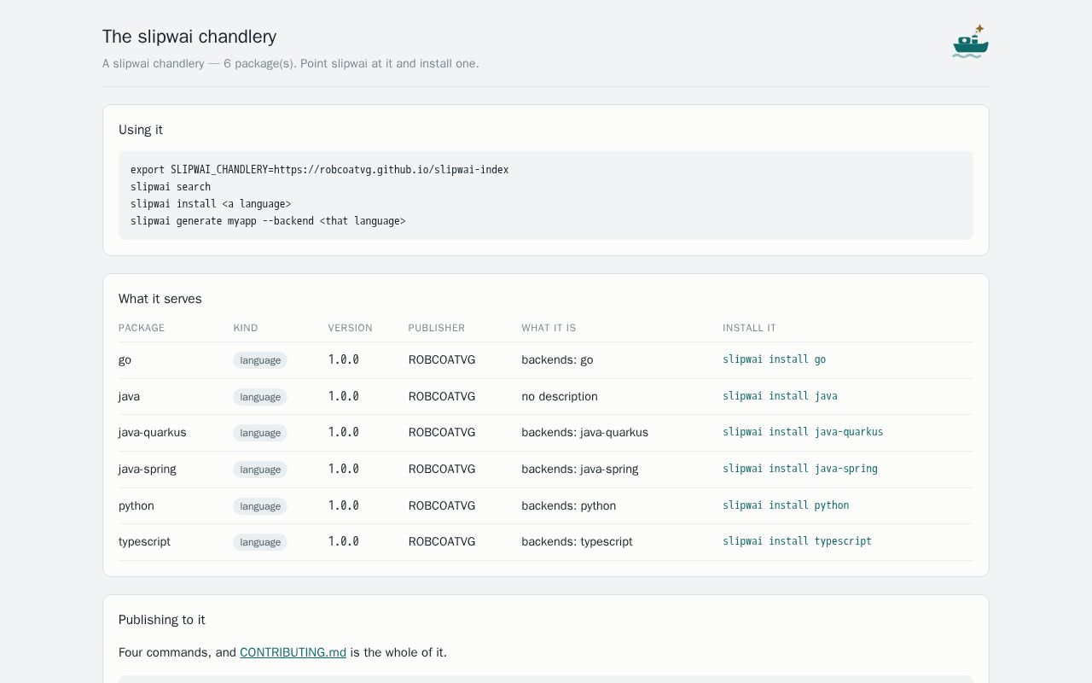This screenshot has height=683, width=1092.
Task: Click the "slipwai install java-spring" command
Action: 800,469
